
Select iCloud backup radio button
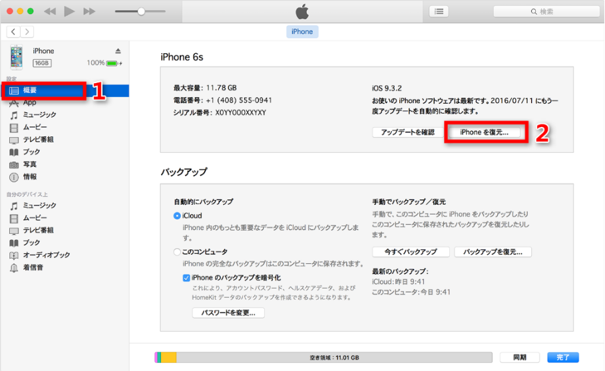pyautogui.click(x=177, y=215)
